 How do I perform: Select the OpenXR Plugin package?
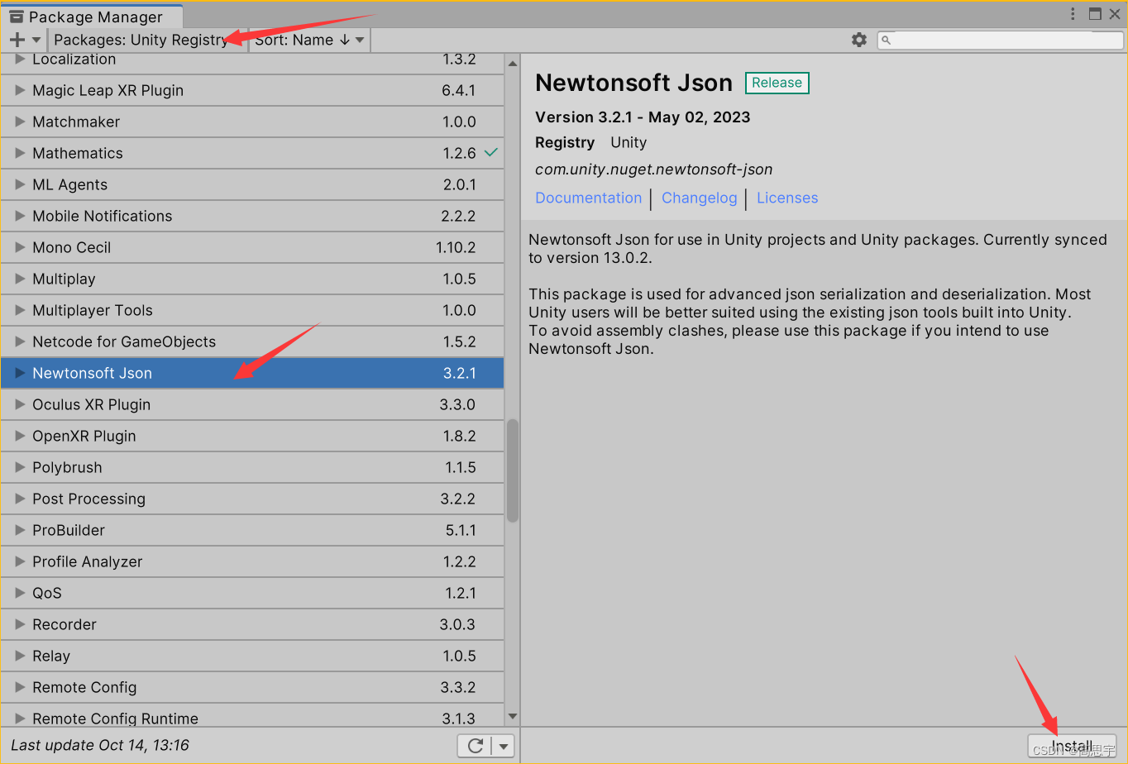tap(252, 436)
